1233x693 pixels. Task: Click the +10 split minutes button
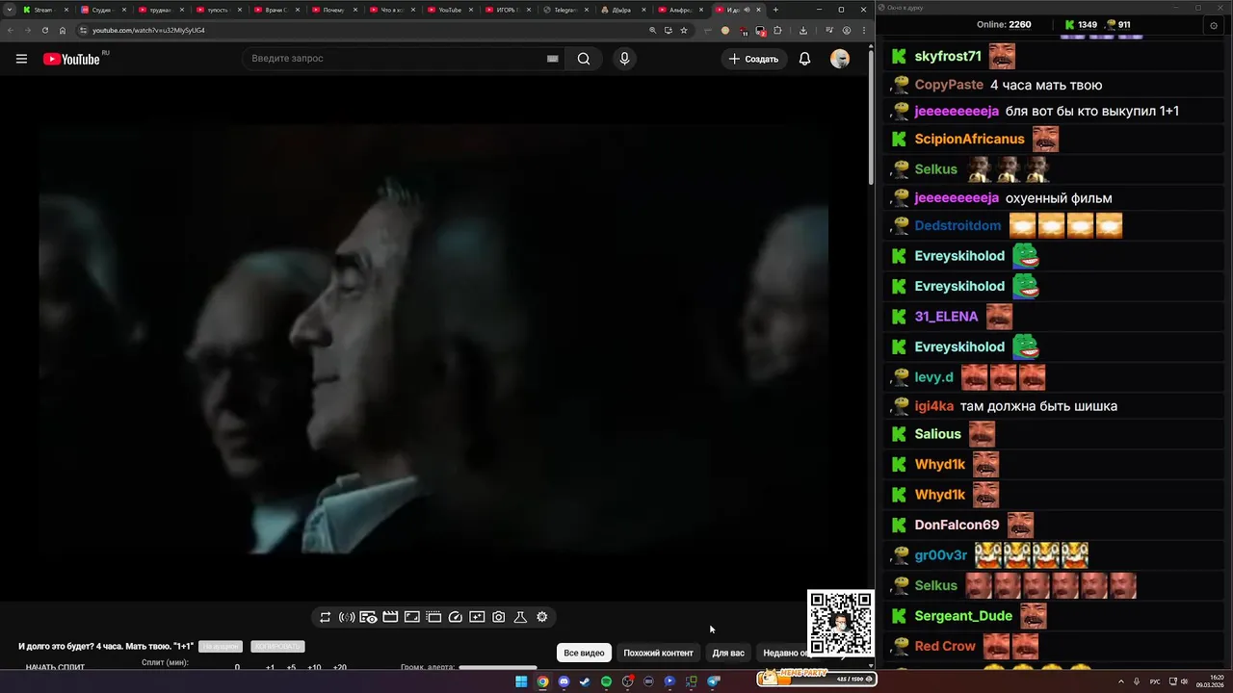point(314,667)
